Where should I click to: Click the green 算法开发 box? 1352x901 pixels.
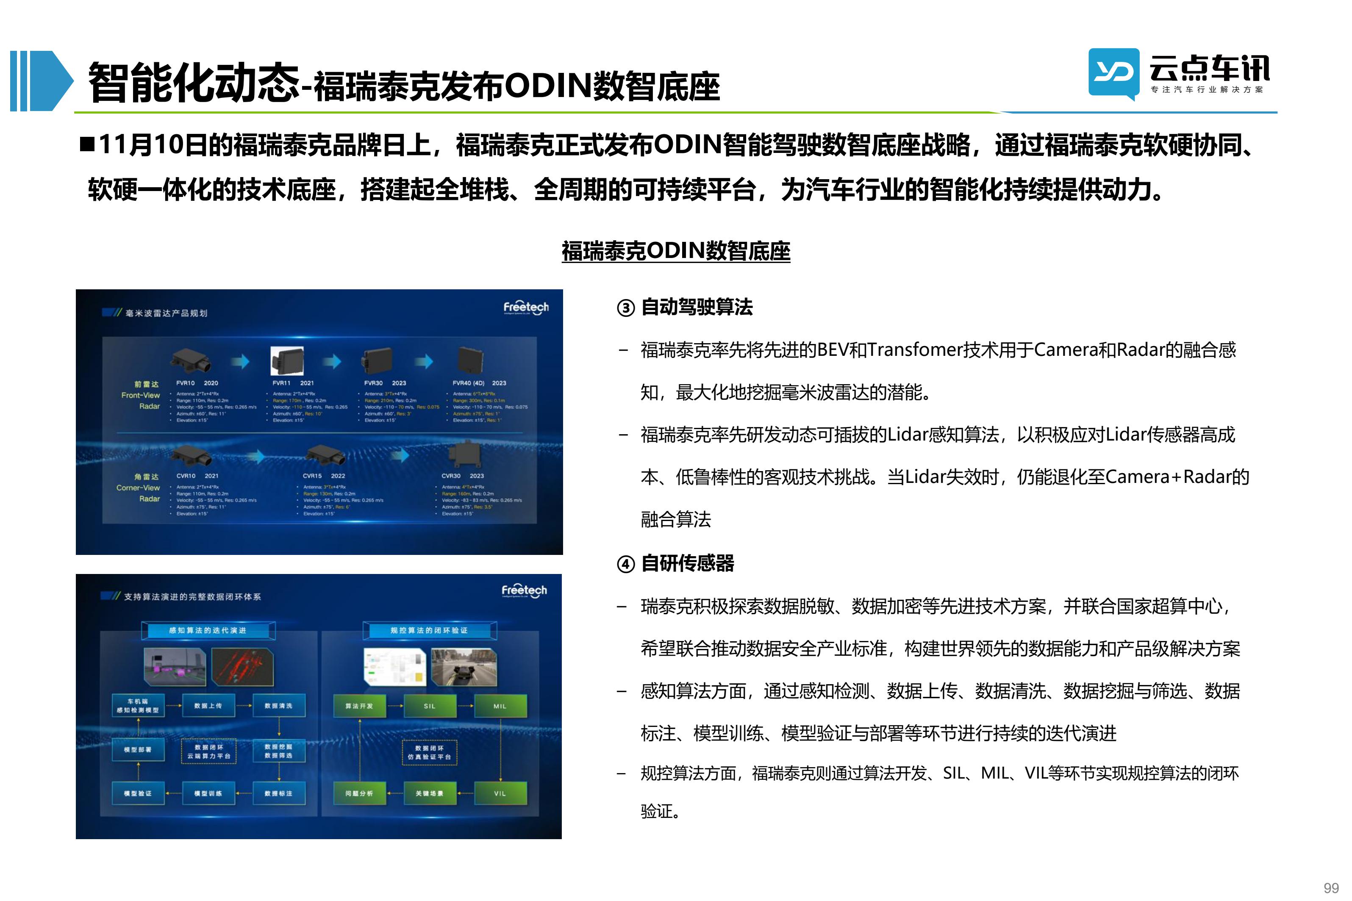tap(360, 706)
